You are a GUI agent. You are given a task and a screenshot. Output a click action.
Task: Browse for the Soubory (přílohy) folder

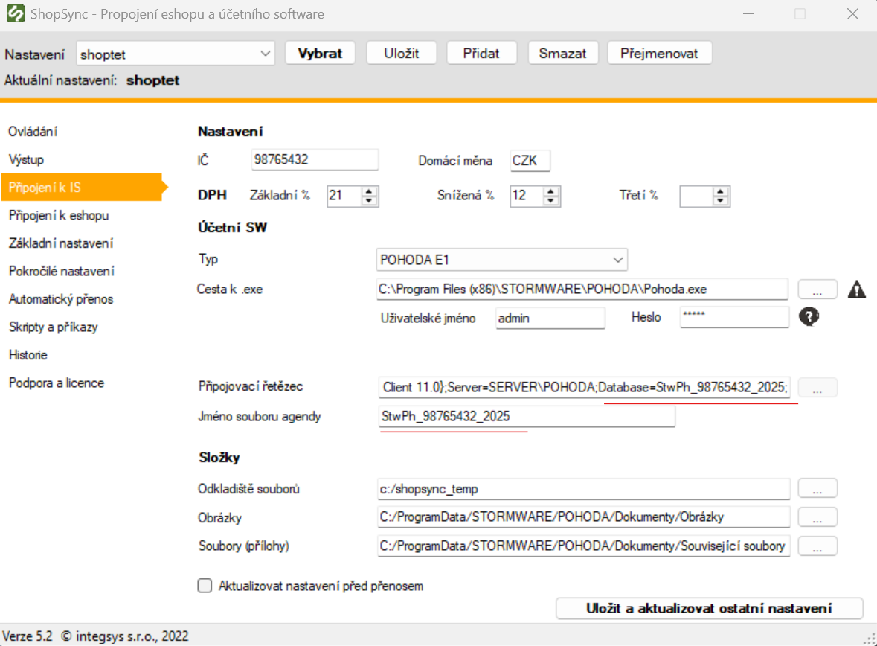[x=817, y=546]
